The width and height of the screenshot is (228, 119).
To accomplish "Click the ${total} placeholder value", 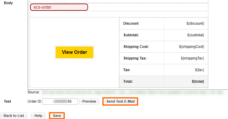I will click(x=198, y=81).
